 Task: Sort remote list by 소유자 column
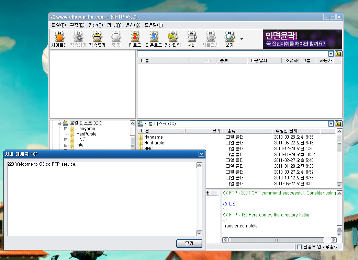click(290, 61)
